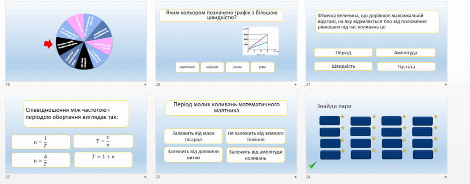This screenshot has height=184, width=470.
Task: Select the formula n = A/T answer
Action: click(41, 160)
